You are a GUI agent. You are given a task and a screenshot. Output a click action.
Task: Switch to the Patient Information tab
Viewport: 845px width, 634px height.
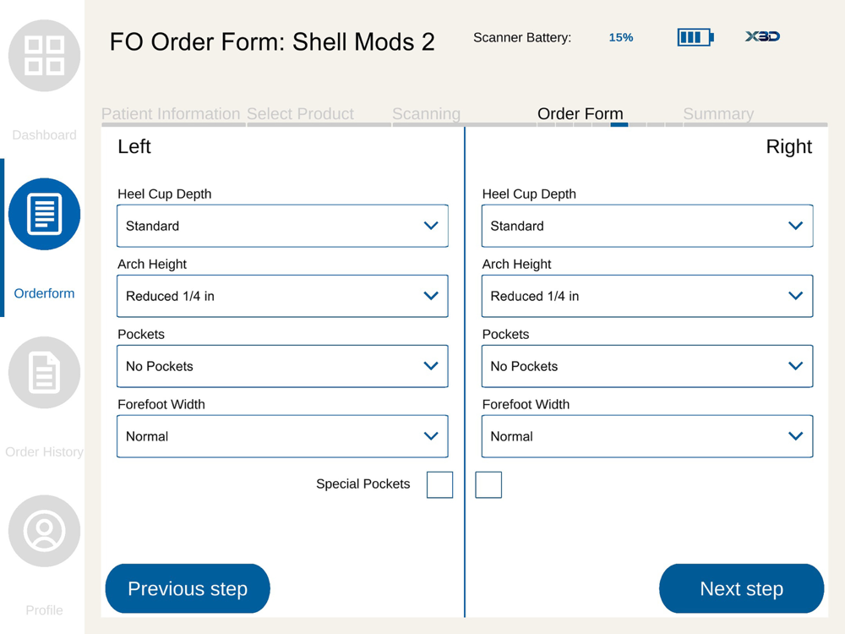click(x=171, y=114)
